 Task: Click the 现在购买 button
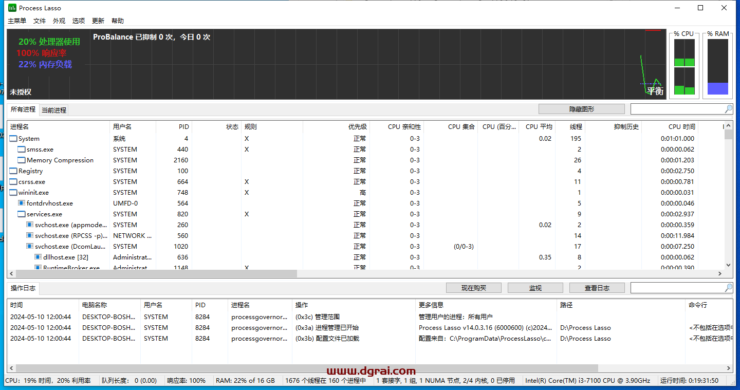pyautogui.click(x=474, y=288)
